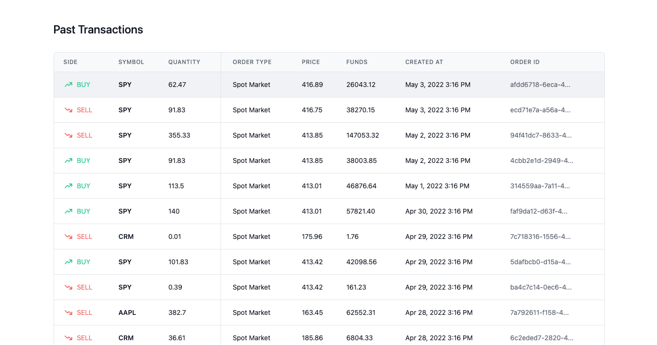The width and height of the screenshot is (657, 345).
Task: Click SELL trend-down icon on AAPL row
Action: point(68,313)
